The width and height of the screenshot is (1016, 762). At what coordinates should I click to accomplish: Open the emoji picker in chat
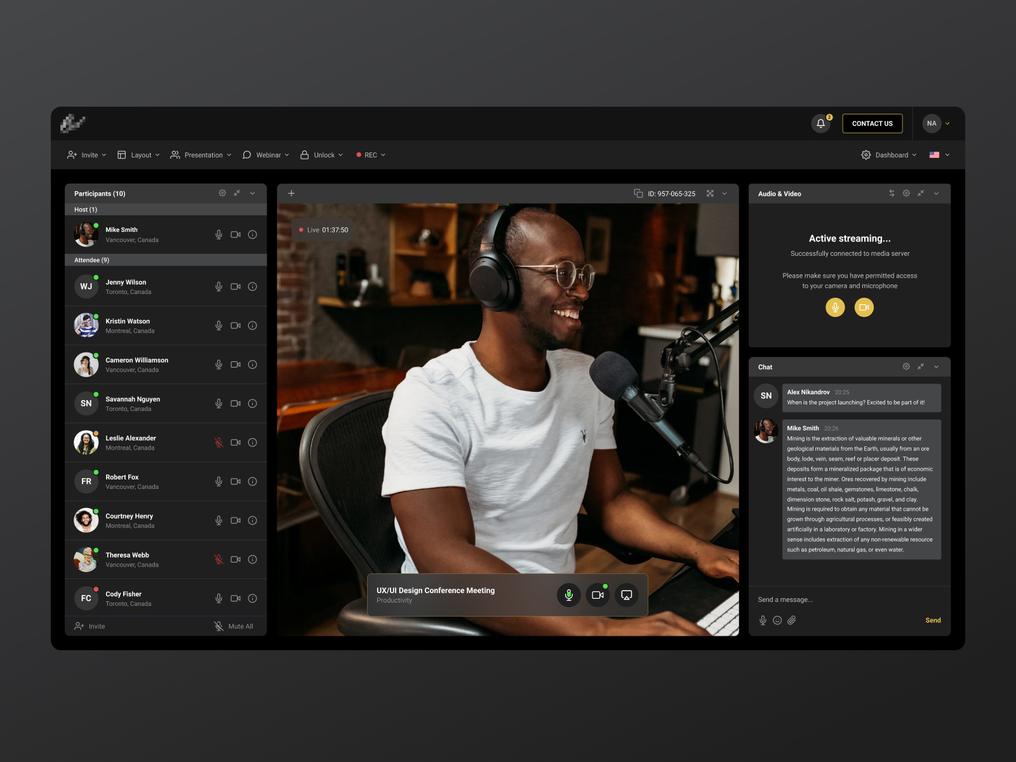(x=777, y=620)
